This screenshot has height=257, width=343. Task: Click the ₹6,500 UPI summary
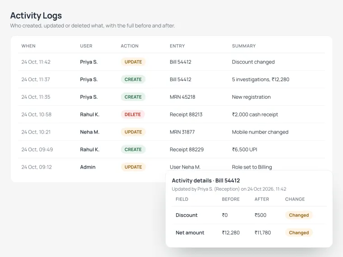coord(245,150)
